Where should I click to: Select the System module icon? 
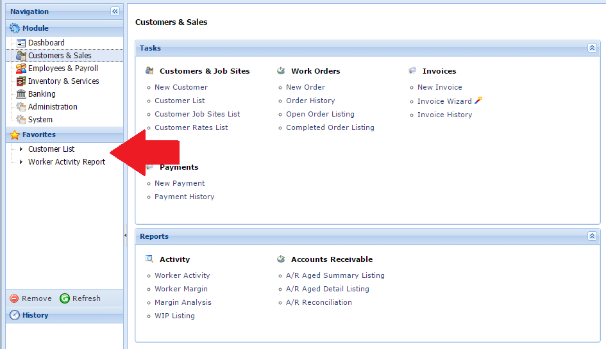[x=21, y=119]
